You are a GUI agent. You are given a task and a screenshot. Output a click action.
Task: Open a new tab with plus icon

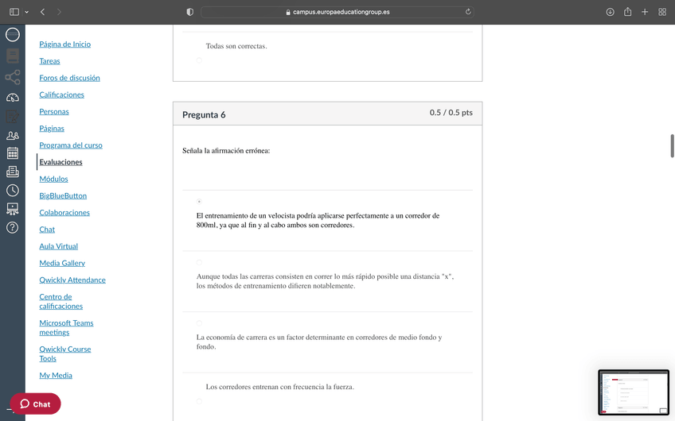point(645,12)
